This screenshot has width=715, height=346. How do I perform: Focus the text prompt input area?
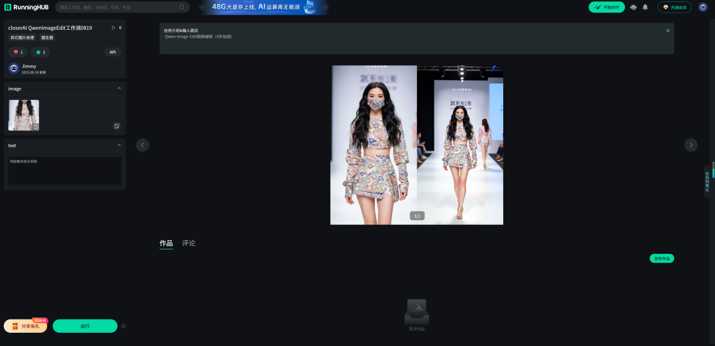coord(65,171)
